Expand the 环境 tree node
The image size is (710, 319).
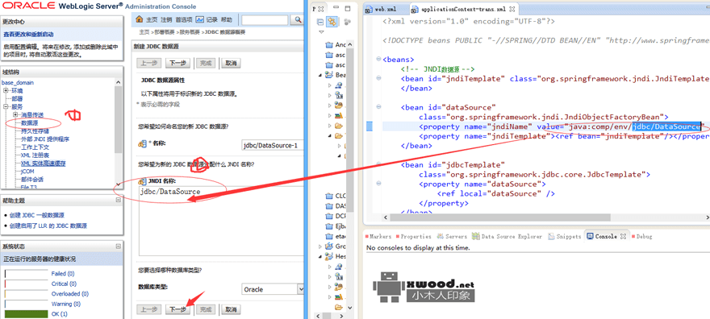tap(6, 90)
